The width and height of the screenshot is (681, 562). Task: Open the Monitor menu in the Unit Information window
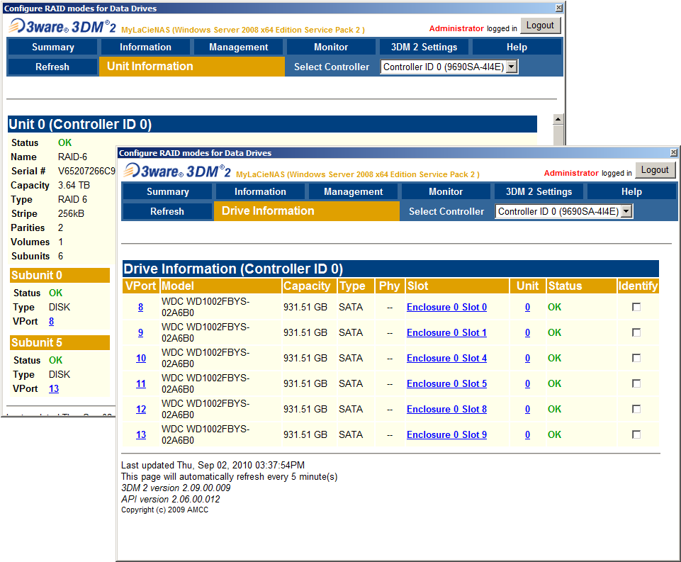click(x=331, y=47)
